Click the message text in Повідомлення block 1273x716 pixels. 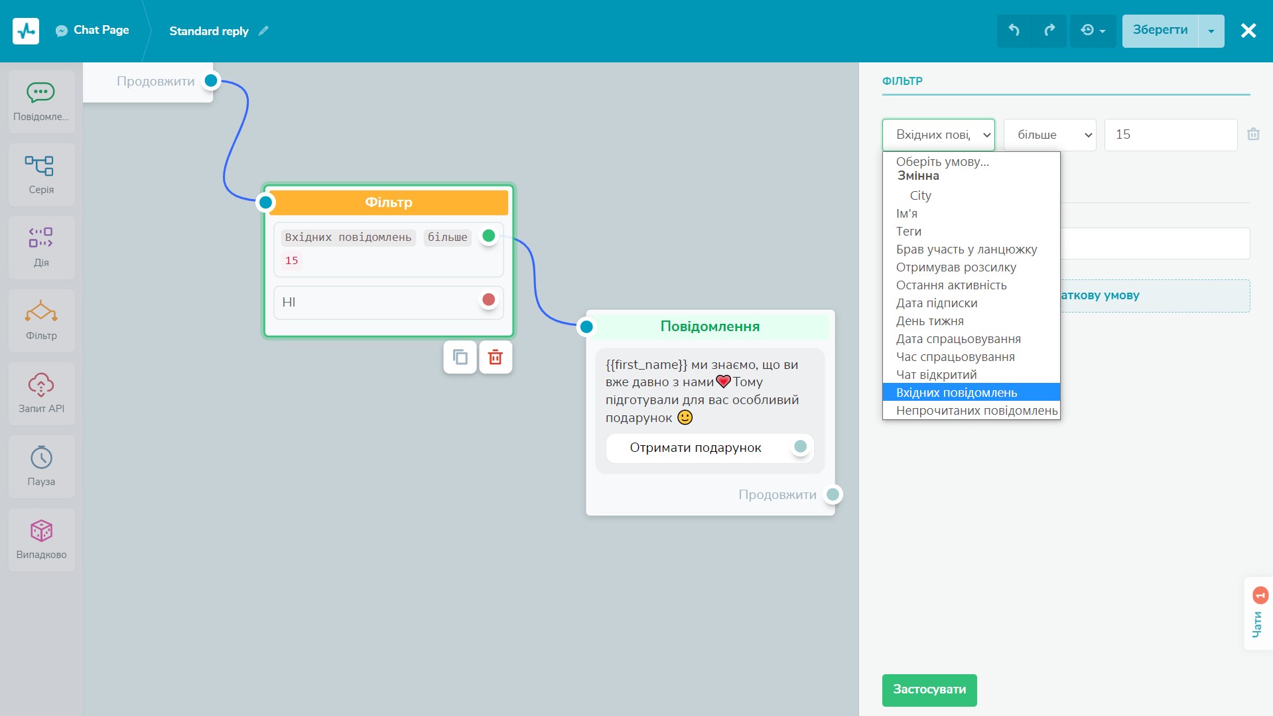703,392
